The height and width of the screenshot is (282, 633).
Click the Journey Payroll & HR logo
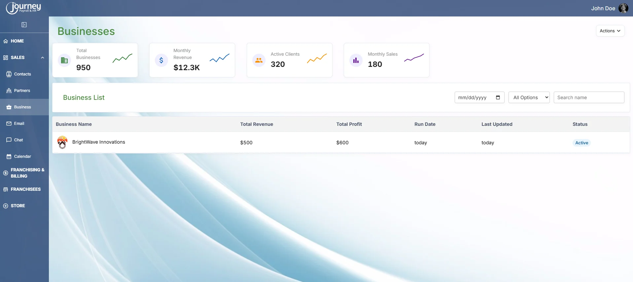[x=24, y=8]
